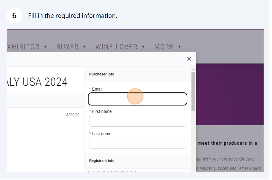
Task: Click the arrow next to EXHIBITOR
Action: click(45, 46)
